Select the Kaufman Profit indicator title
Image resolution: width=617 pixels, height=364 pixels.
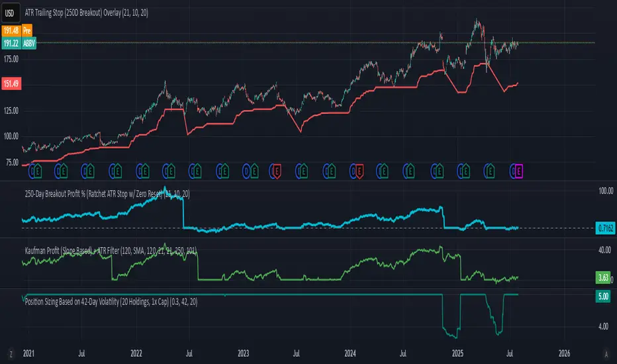coord(111,250)
